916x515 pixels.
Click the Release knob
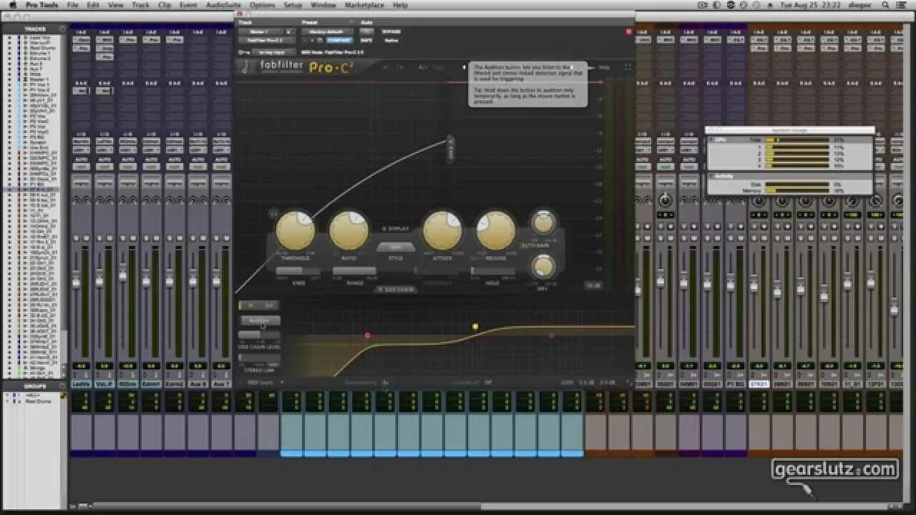[x=496, y=231]
